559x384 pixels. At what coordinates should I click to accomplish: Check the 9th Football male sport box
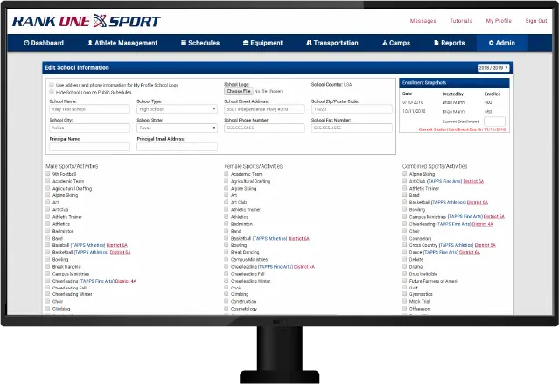point(48,174)
